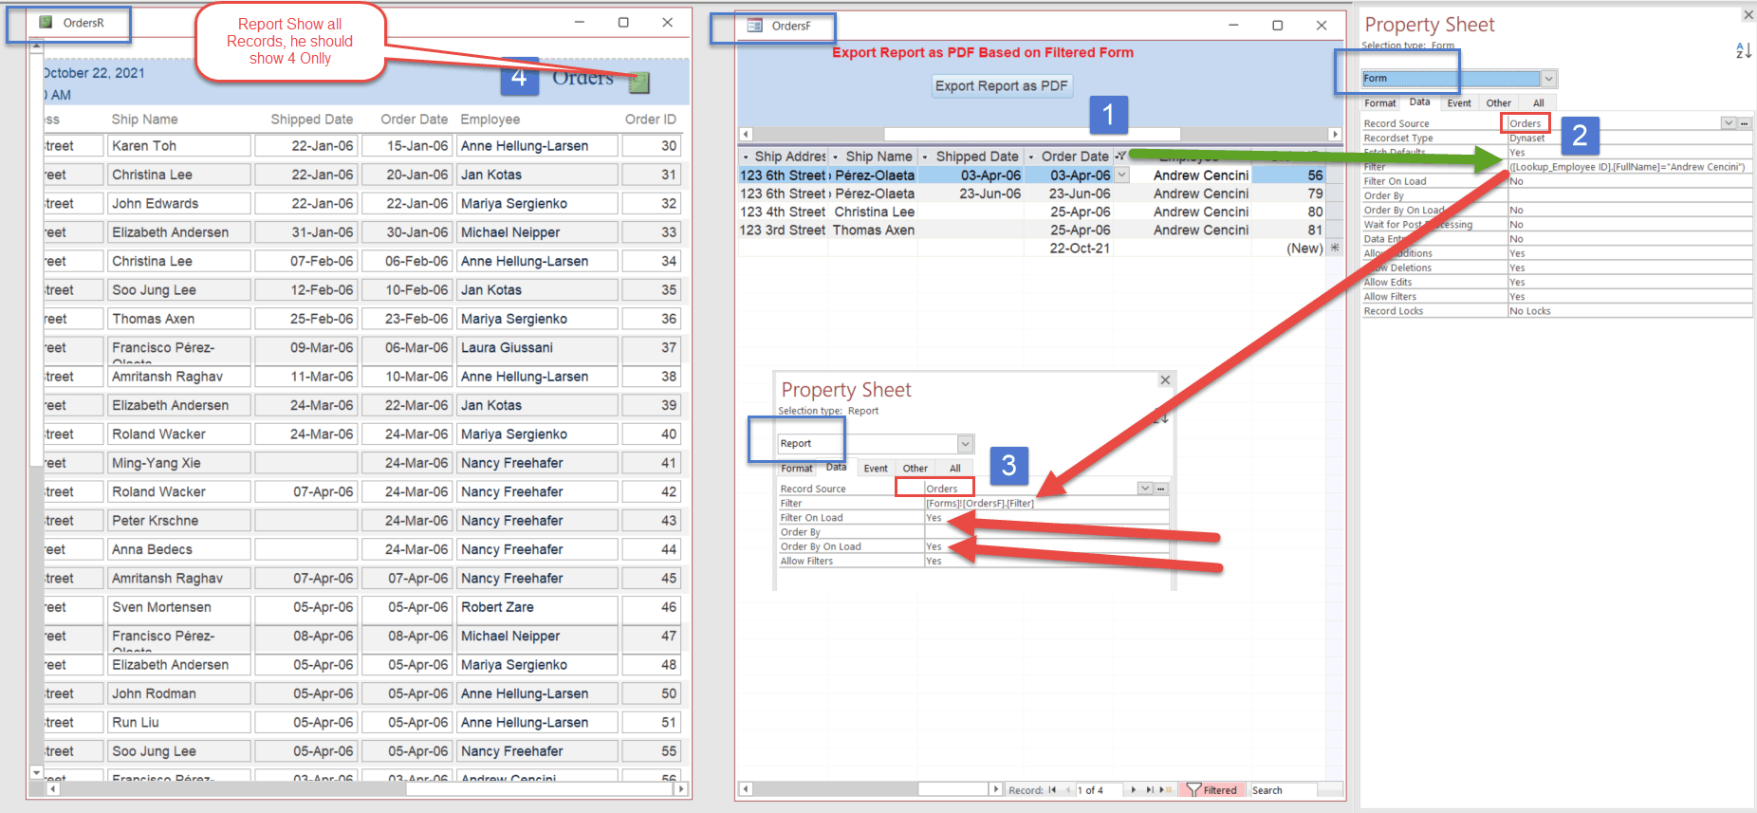Image resolution: width=1757 pixels, height=813 pixels.
Task: Switch to Format tab in form Property Sheet
Action: coord(1380,103)
